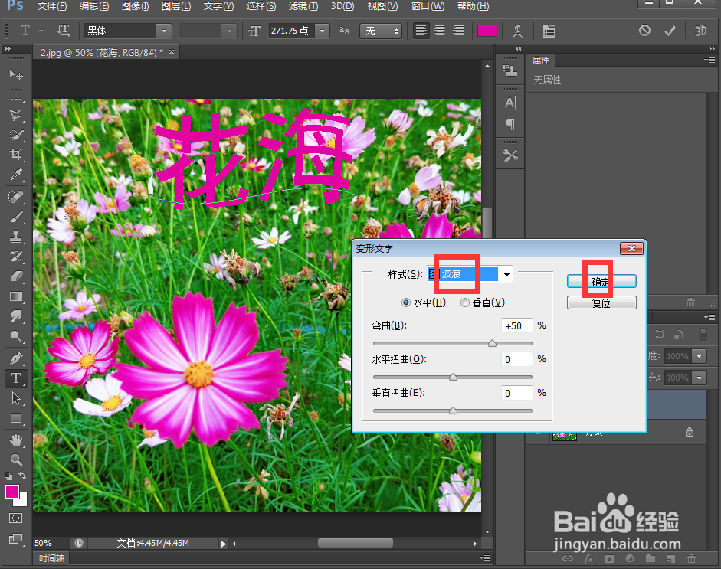Click foreground color swatch in toolbox
The height and width of the screenshot is (569, 721).
coord(12,492)
